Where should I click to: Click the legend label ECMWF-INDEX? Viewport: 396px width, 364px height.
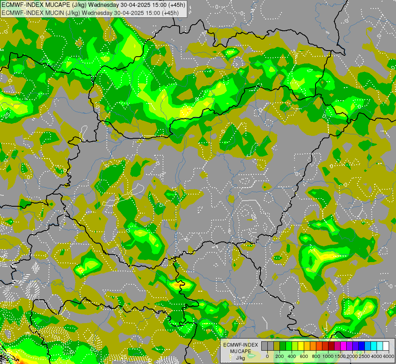coord(241,345)
